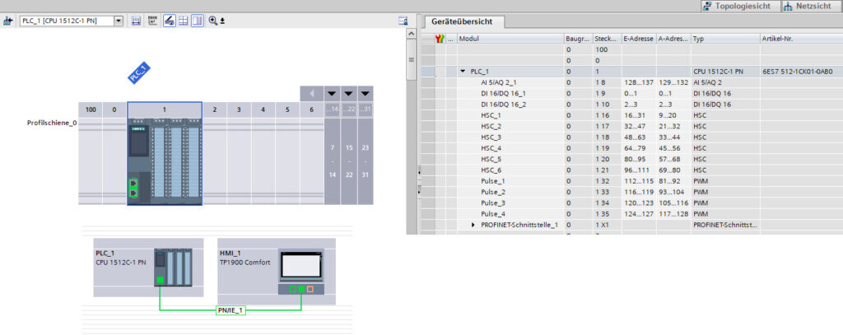Switch to Topologiesicht view
Viewport: 843px width, 335px height.
pyautogui.click(x=740, y=6)
